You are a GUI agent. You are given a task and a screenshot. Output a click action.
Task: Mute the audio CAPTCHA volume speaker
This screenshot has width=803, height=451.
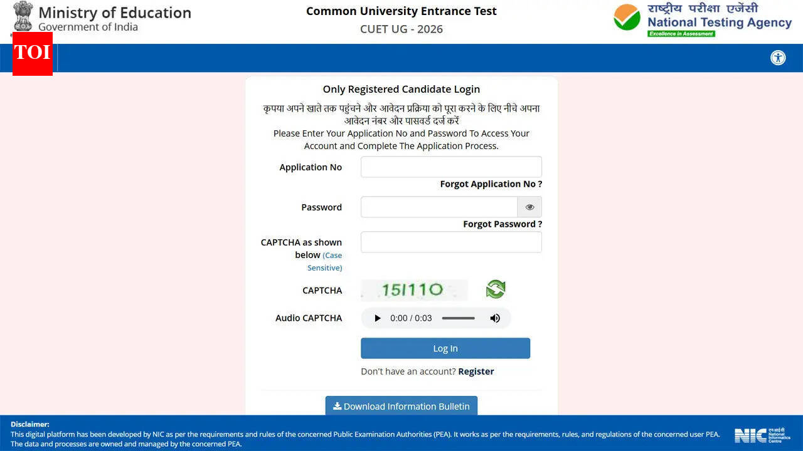[495, 318]
